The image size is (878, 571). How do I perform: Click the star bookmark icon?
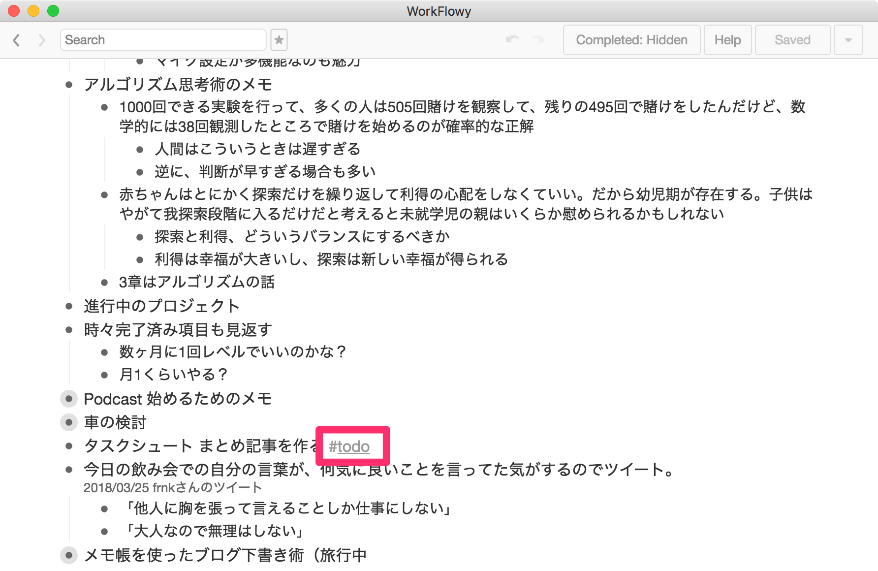pyautogui.click(x=279, y=40)
